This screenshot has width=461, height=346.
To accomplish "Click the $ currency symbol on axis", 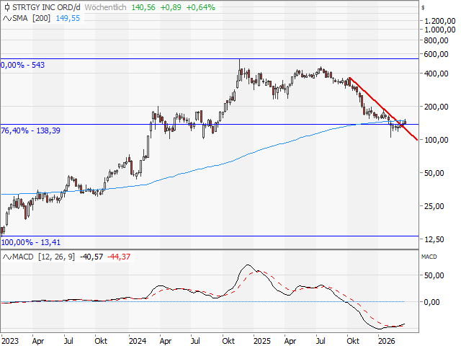I will click(x=423, y=8).
